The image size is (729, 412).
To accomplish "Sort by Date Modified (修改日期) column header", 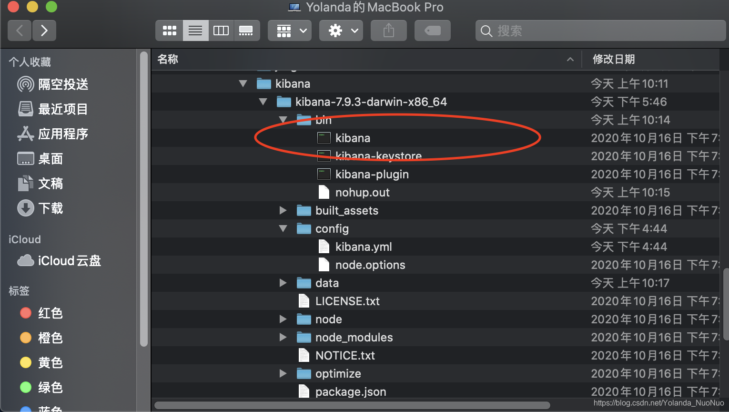I will coord(614,59).
